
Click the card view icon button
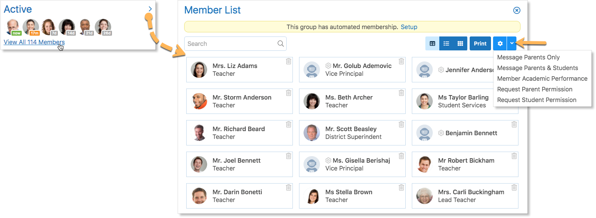tap(432, 43)
